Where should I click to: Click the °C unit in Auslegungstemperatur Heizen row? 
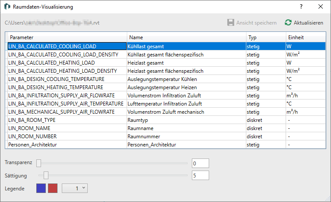point(306,87)
